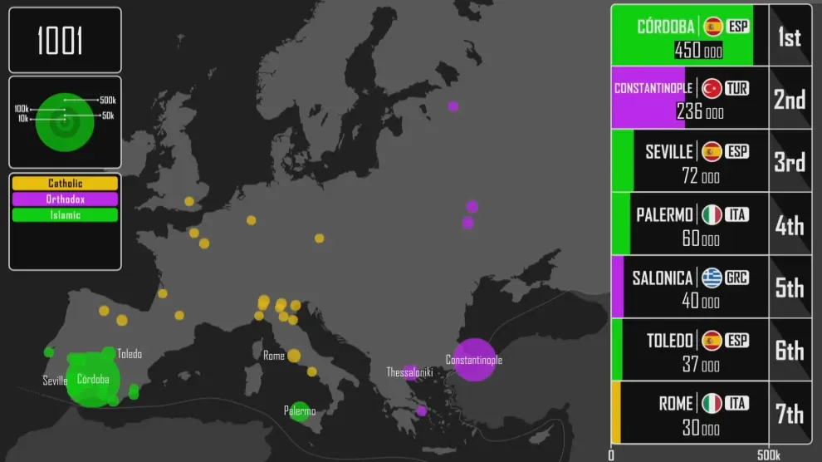Toggle the Islamic legend label
Viewport: 822px width, 462px height.
click(65, 215)
